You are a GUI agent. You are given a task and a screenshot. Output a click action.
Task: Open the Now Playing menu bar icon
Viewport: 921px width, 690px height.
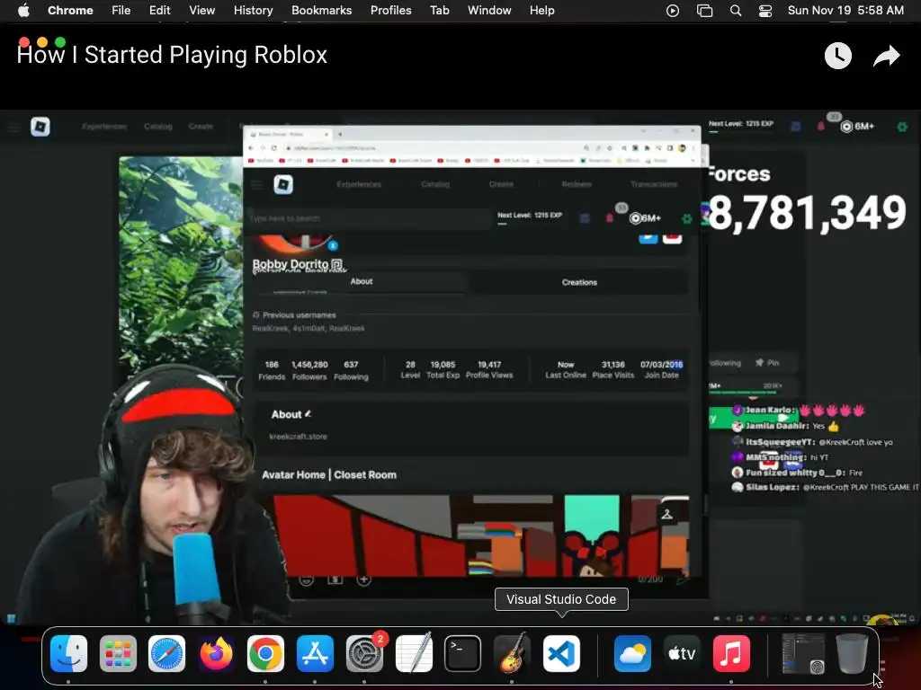pyautogui.click(x=673, y=11)
